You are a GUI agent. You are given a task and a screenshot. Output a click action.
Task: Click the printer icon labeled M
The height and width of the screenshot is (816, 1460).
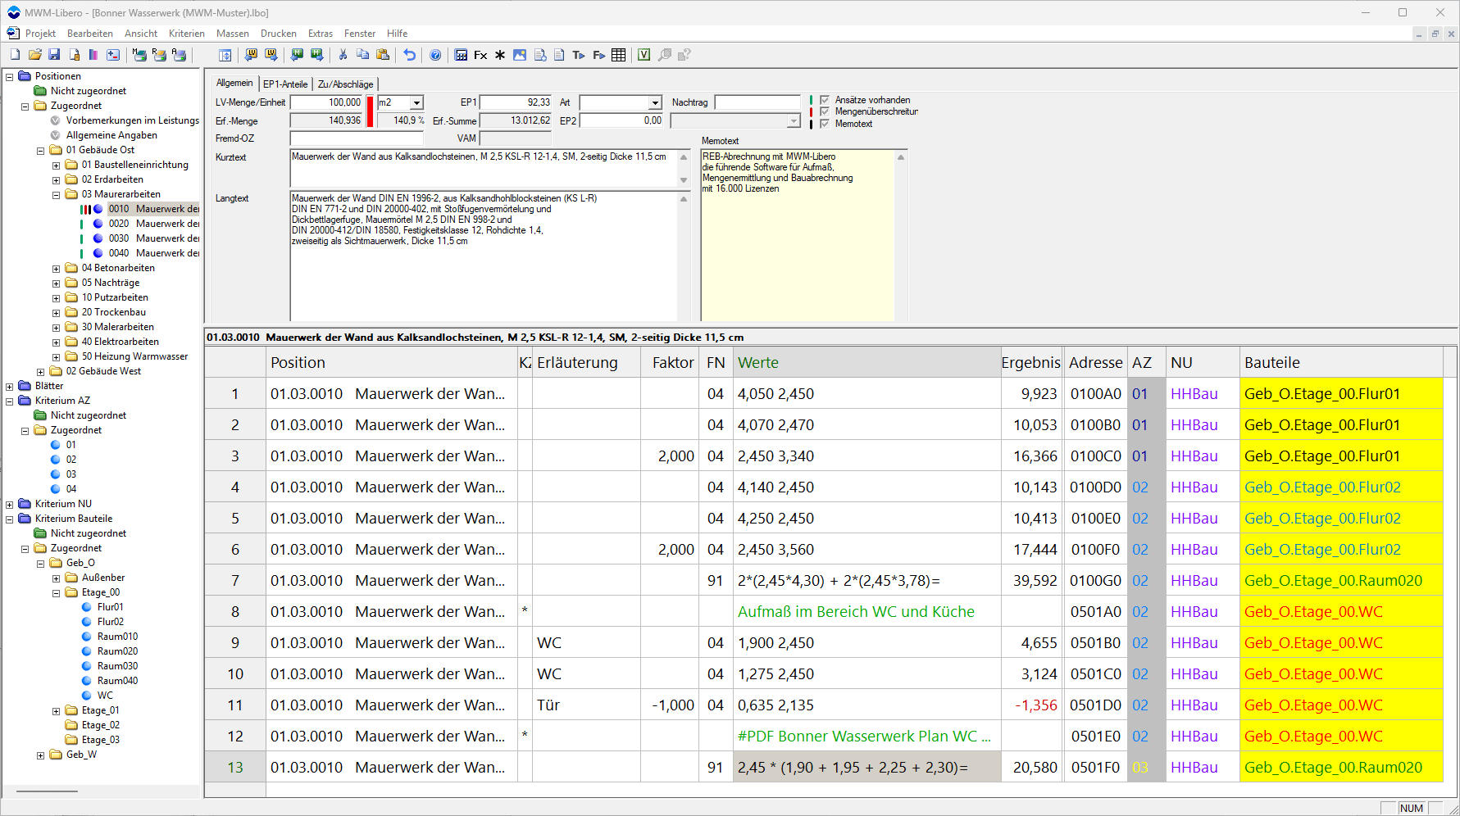click(139, 55)
